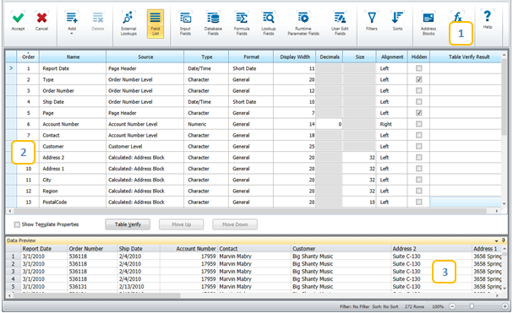Click the Move Up button
The width and height of the screenshot is (513, 313).
point(181,224)
